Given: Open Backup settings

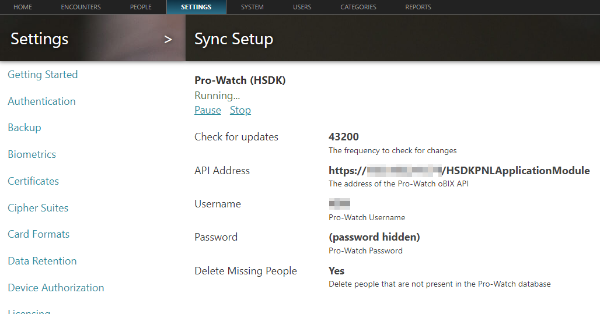Looking at the screenshot, I should pyautogui.click(x=25, y=128).
